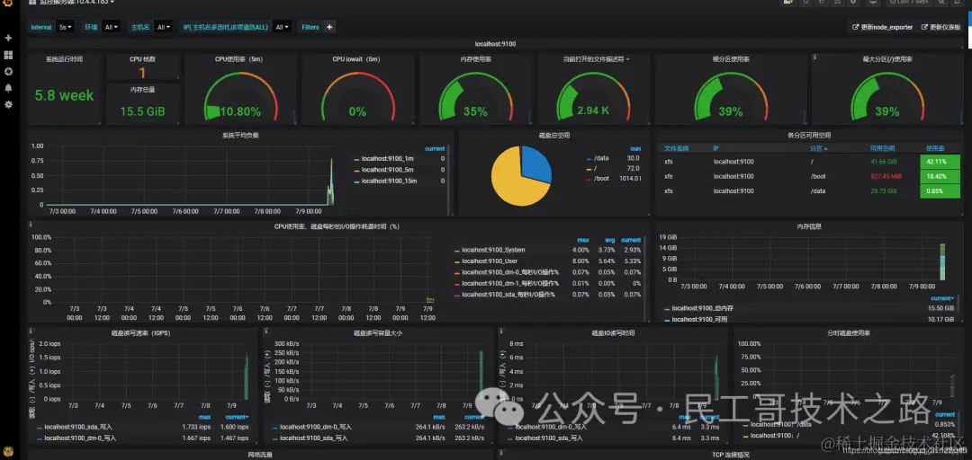Click the info icon on 磁盘读写速率(IOPS) panel
972x460 pixels.
31,331
